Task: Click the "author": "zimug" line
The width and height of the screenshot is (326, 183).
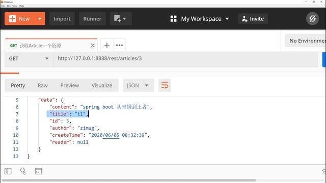Action: pyautogui.click(x=74, y=128)
